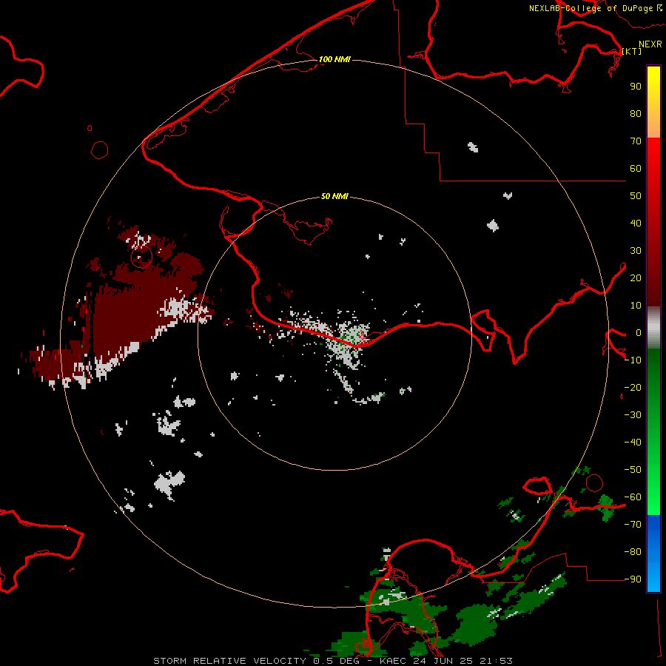The height and width of the screenshot is (666, 666).
Task: Click the 70 value on the velocity scale
Action: 636,141
